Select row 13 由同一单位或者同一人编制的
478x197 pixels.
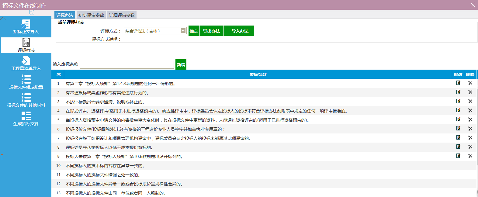(264, 193)
